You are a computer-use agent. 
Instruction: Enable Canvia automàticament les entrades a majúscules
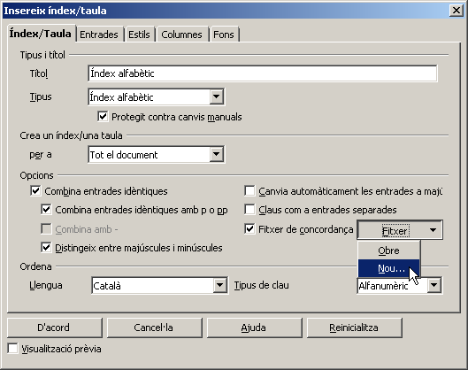pyautogui.click(x=249, y=190)
